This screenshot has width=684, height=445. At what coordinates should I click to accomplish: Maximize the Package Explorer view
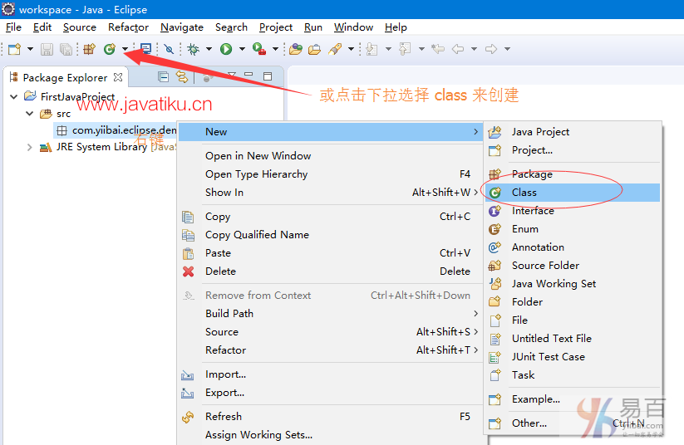click(x=268, y=76)
